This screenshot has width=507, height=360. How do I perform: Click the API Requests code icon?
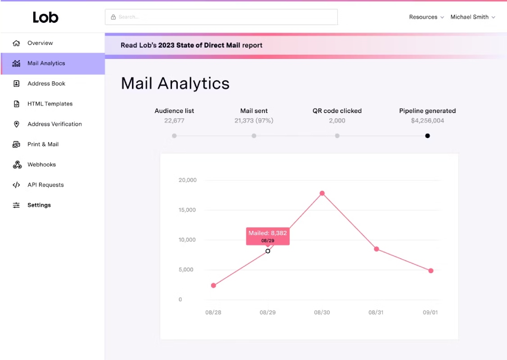click(16, 185)
